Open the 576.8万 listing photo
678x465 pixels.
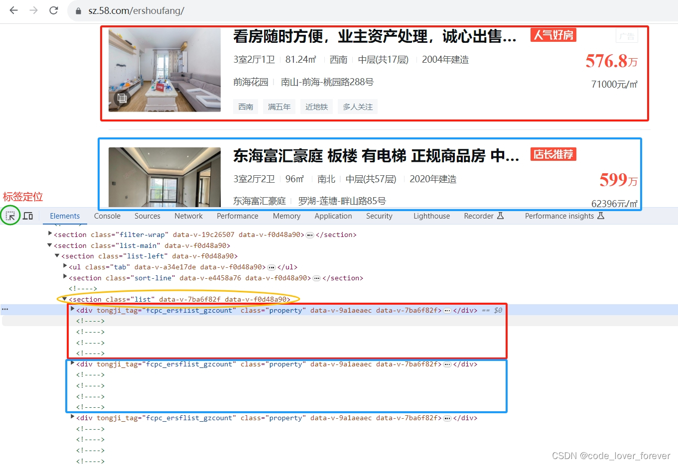pyautogui.click(x=164, y=70)
